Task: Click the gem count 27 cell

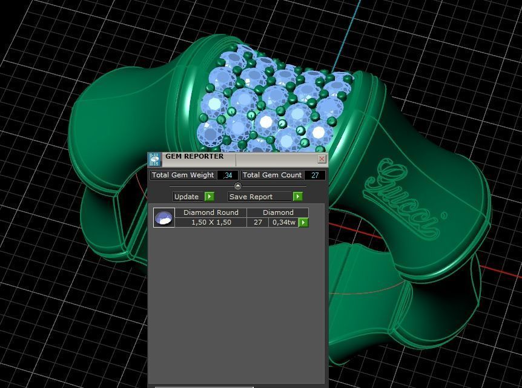Action: pyautogui.click(x=258, y=222)
